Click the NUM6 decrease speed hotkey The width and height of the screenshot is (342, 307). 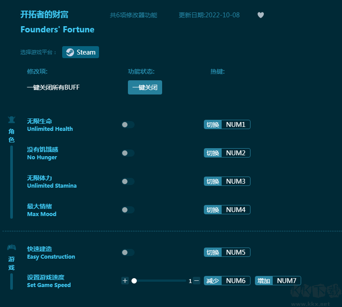tap(235, 281)
